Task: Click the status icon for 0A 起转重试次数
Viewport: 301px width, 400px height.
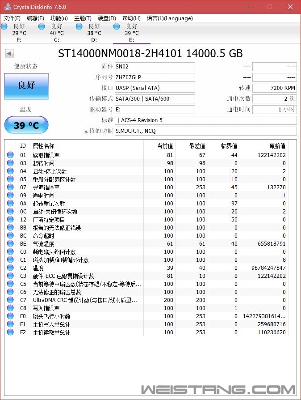Action: point(10,203)
